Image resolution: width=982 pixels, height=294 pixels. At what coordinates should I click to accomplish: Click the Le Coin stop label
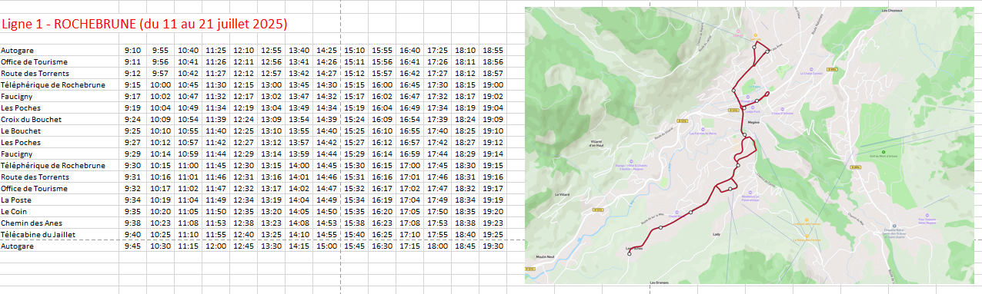pyautogui.click(x=15, y=211)
